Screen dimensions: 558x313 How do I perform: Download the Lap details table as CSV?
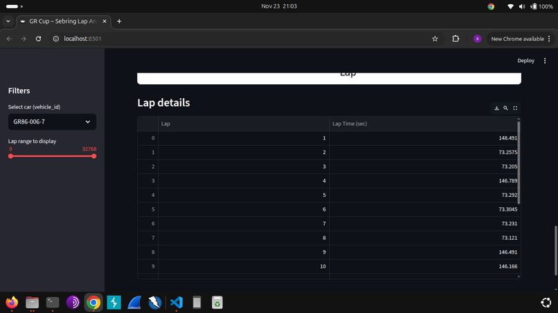496,108
